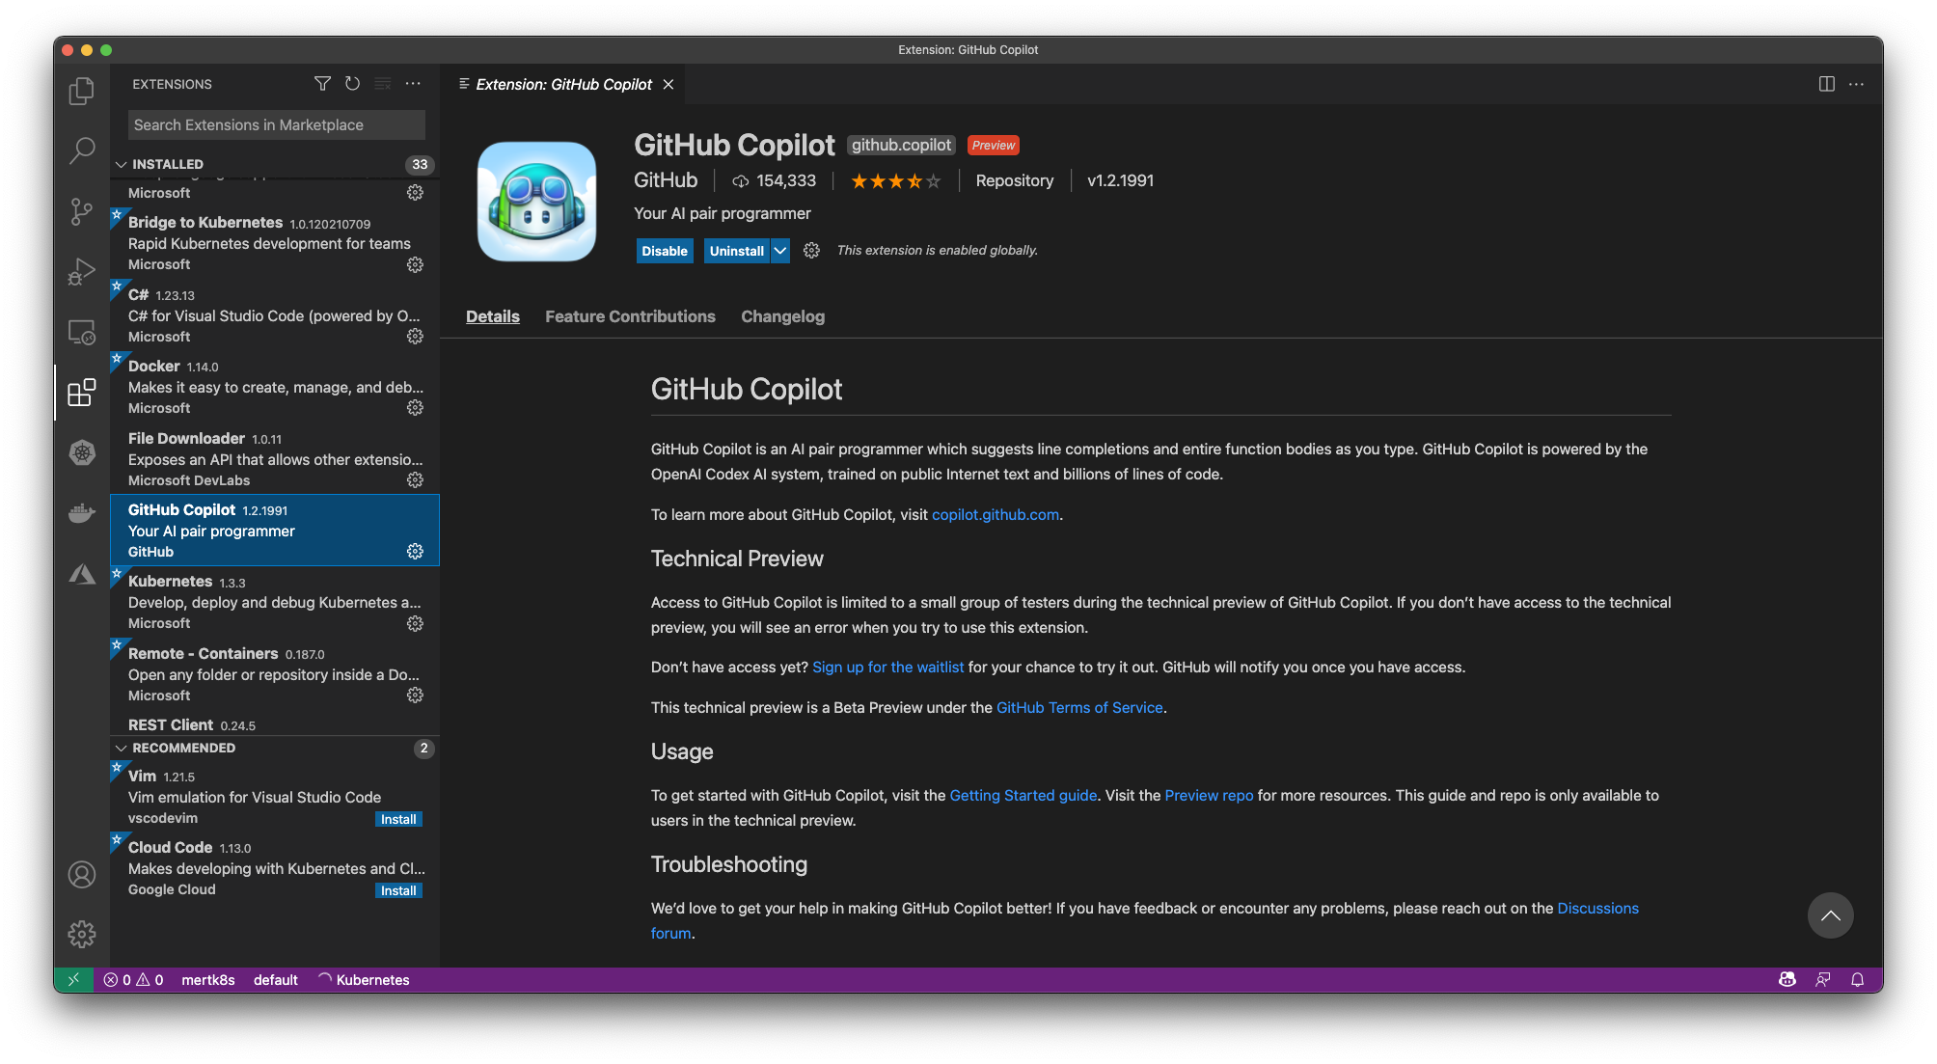Open manage gear for Bridge to Kubernetes

pyautogui.click(x=415, y=264)
